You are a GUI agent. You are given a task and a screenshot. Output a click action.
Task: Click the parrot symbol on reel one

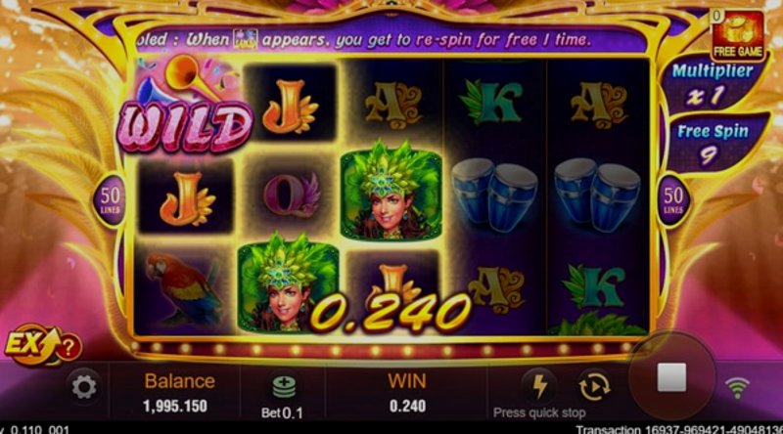tap(183, 289)
